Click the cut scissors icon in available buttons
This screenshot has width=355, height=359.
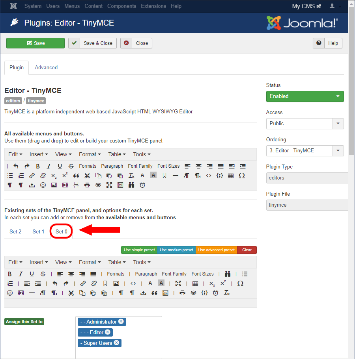pos(87,176)
